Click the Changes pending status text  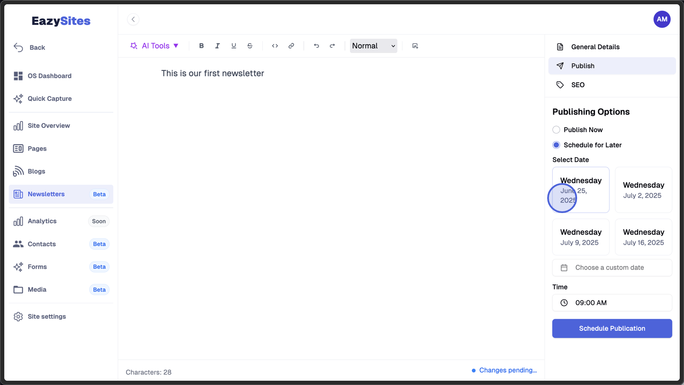click(508, 370)
